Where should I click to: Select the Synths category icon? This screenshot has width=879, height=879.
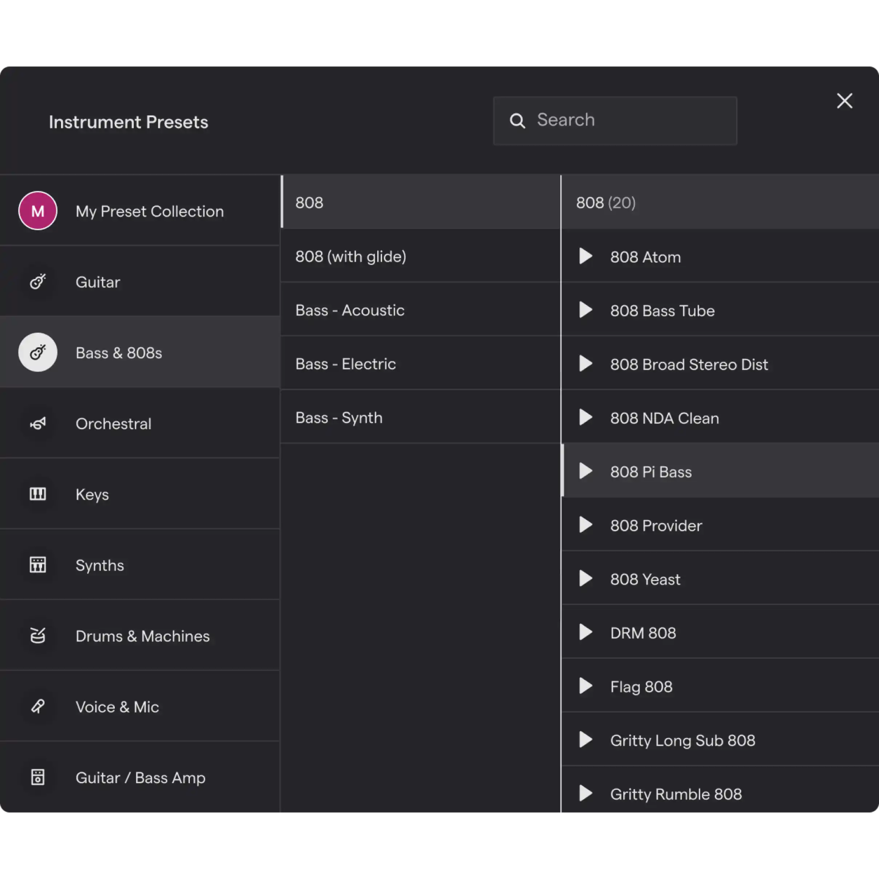(36, 564)
